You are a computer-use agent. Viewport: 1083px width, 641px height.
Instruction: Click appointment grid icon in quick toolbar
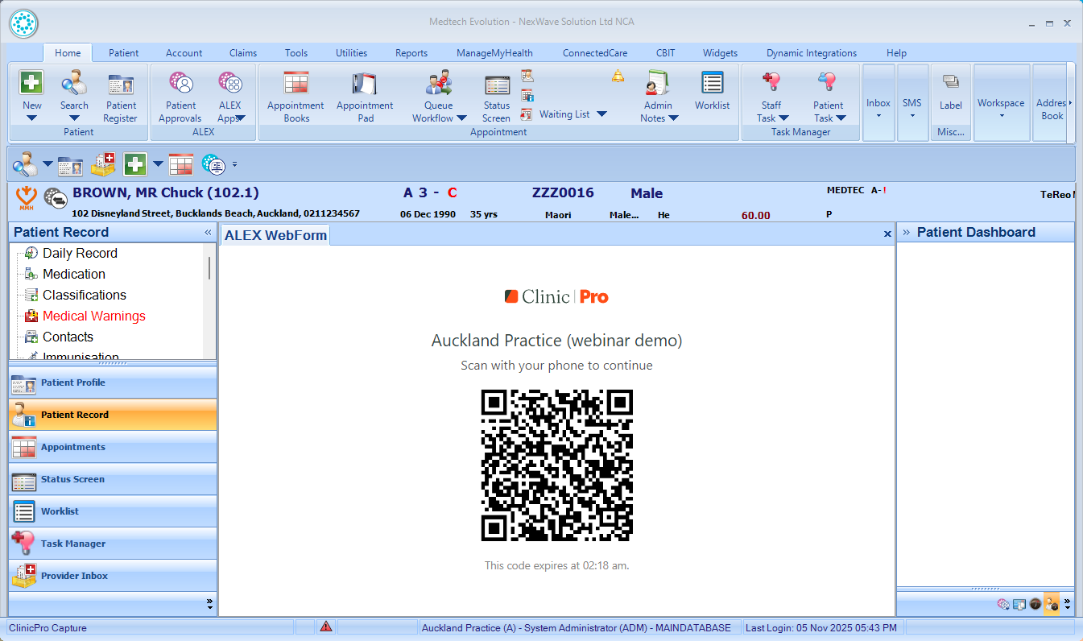click(181, 165)
